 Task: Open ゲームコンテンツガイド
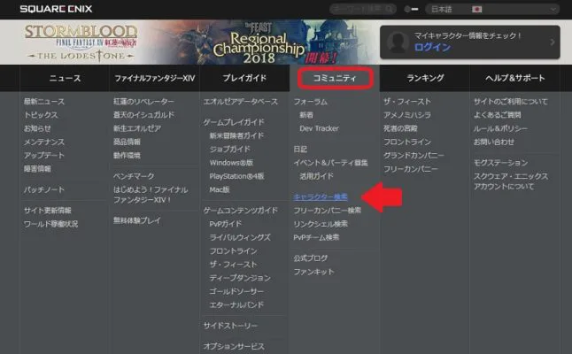coord(241,211)
